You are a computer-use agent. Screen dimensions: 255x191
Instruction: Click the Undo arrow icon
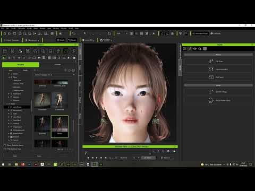74,33
